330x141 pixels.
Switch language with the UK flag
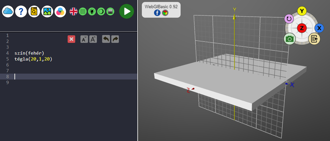click(74, 12)
